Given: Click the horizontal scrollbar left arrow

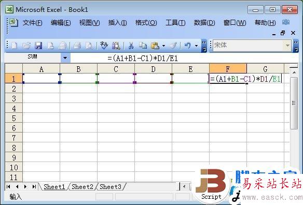Looking at the screenshot, I should pos(184,186).
